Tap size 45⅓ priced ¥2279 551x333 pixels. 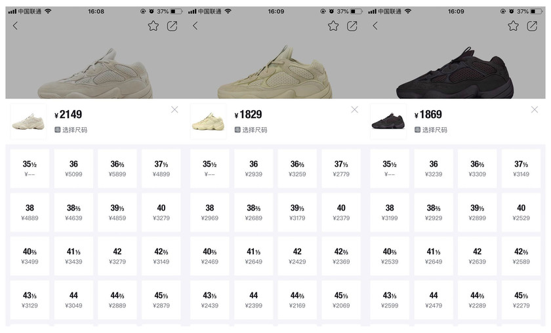(x=521, y=300)
